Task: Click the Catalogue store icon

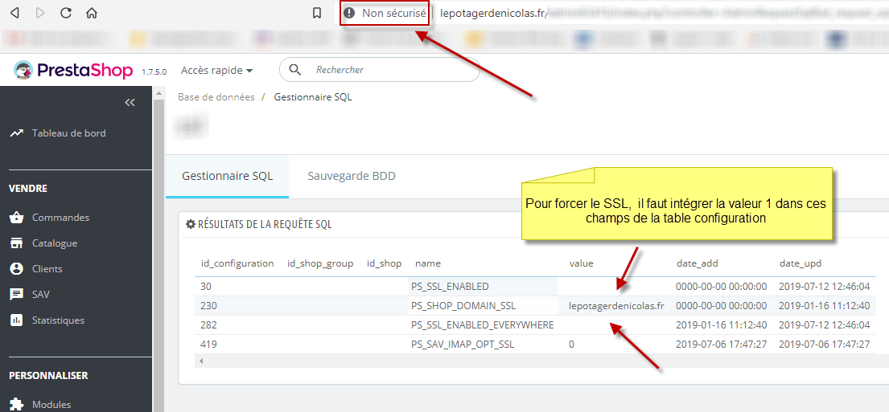Action: tap(16, 243)
